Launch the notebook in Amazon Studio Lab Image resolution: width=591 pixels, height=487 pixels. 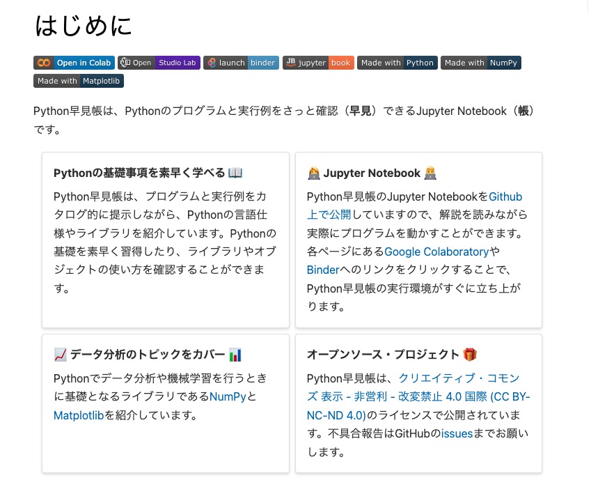click(158, 63)
